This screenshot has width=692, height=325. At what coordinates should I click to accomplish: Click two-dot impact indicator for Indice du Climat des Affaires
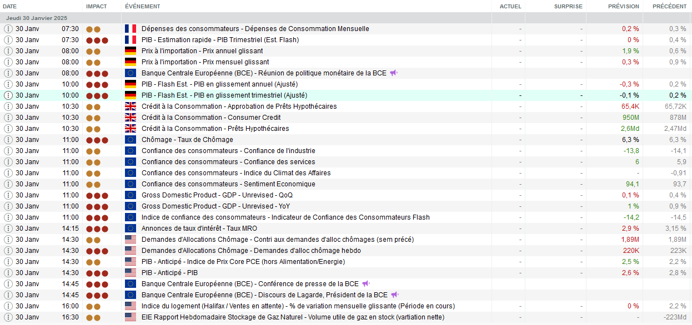point(93,173)
